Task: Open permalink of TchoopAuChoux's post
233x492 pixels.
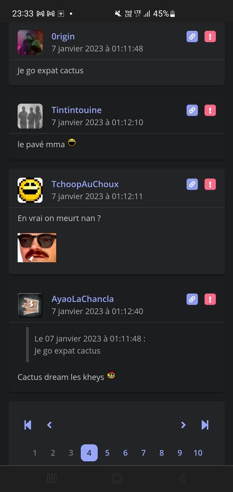Action: click(x=192, y=184)
